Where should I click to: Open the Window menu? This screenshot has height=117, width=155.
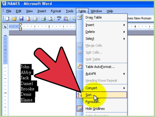coord(96,11)
